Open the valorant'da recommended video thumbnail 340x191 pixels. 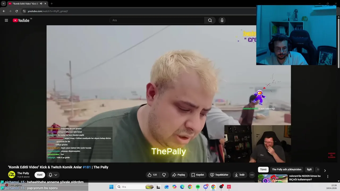(273, 178)
